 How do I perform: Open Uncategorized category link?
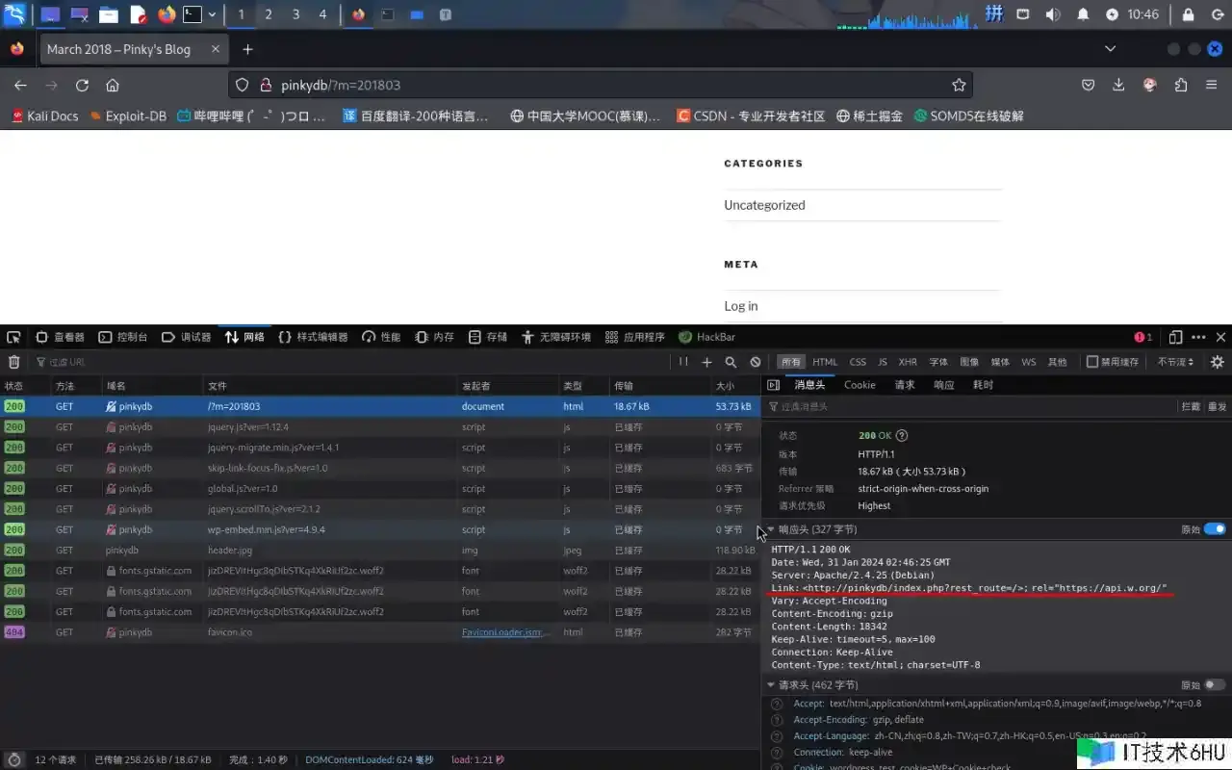(764, 205)
